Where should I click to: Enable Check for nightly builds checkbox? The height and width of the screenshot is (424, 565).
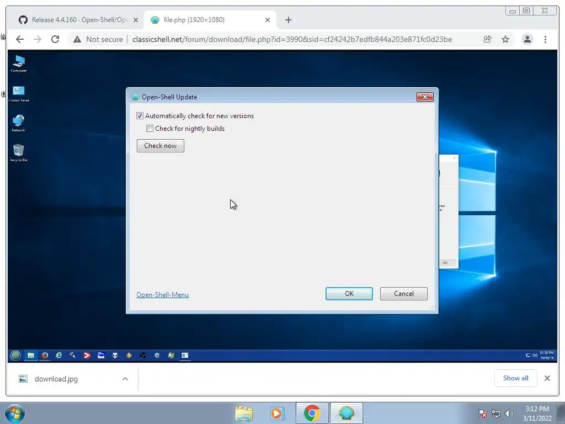click(x=150, y=128)
